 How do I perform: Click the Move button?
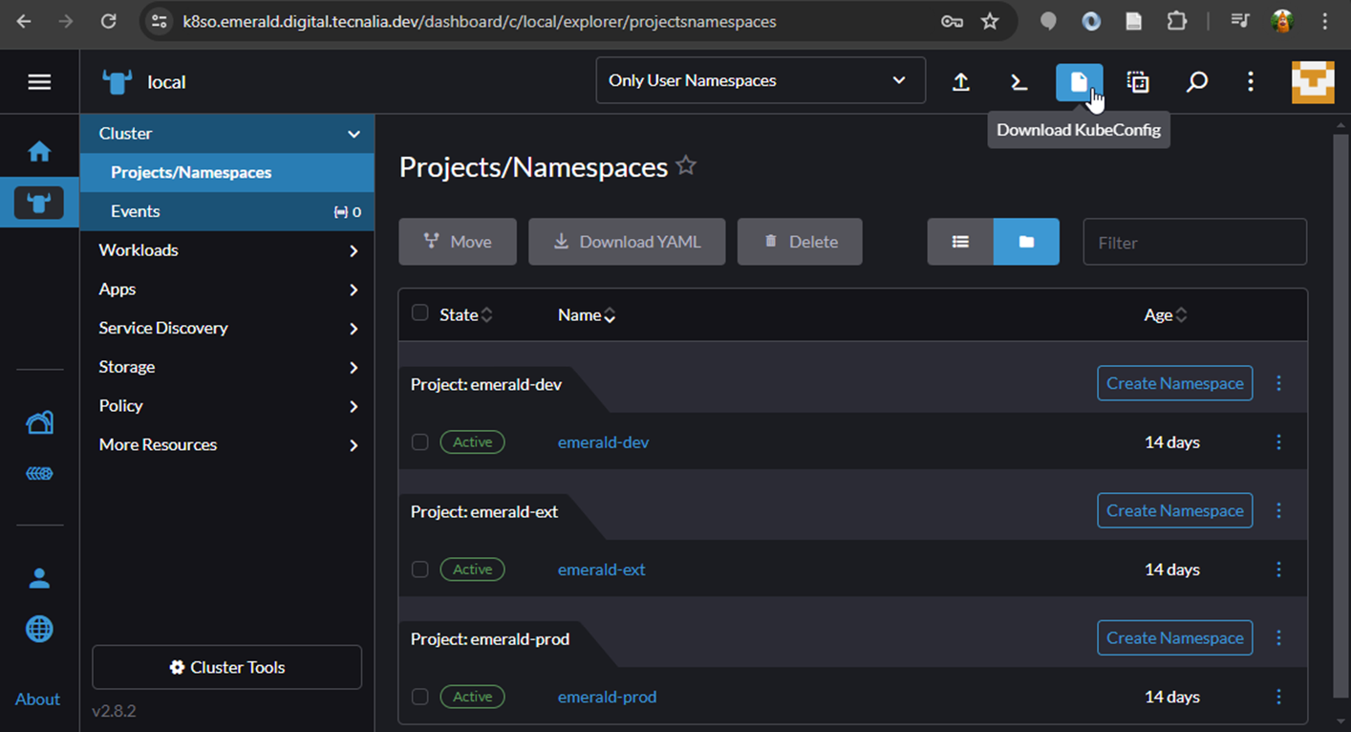coord(458,242)
